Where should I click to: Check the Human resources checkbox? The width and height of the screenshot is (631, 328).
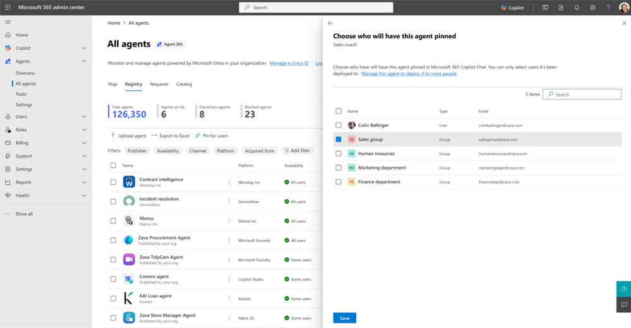point(339,153)
